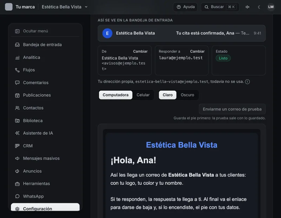Go to Flujos menu item
Viewport: 281px width, 218px height.
click(x=45, y=70)
